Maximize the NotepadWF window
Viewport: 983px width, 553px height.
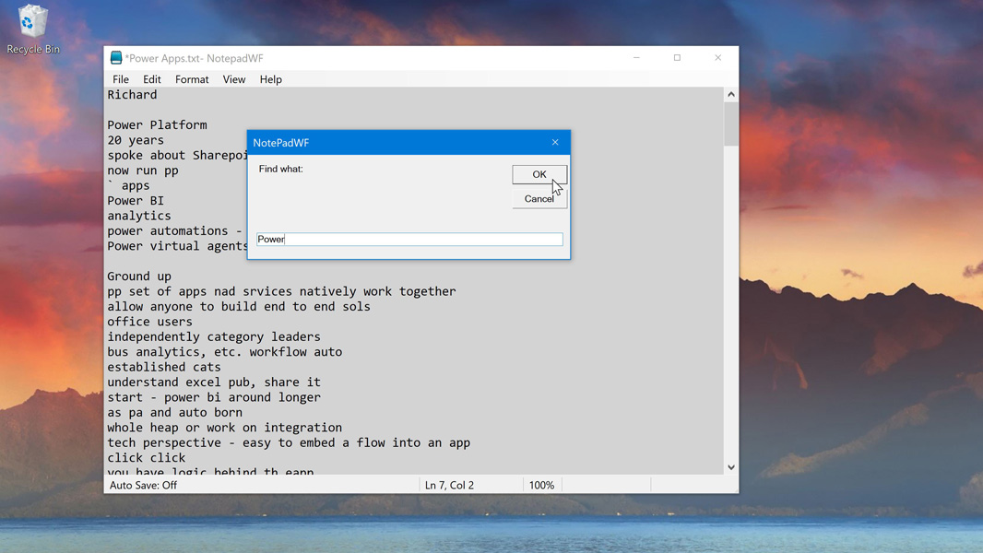pos(677,58)
